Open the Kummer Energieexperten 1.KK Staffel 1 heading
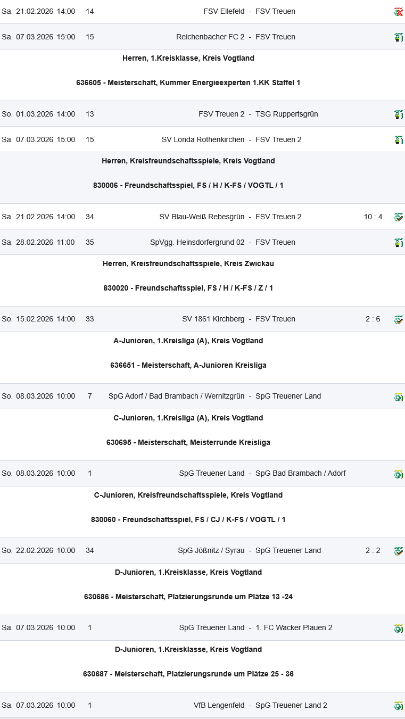Image resolution: width=405 pixels, height=719 pixels. tap(188, 83)
